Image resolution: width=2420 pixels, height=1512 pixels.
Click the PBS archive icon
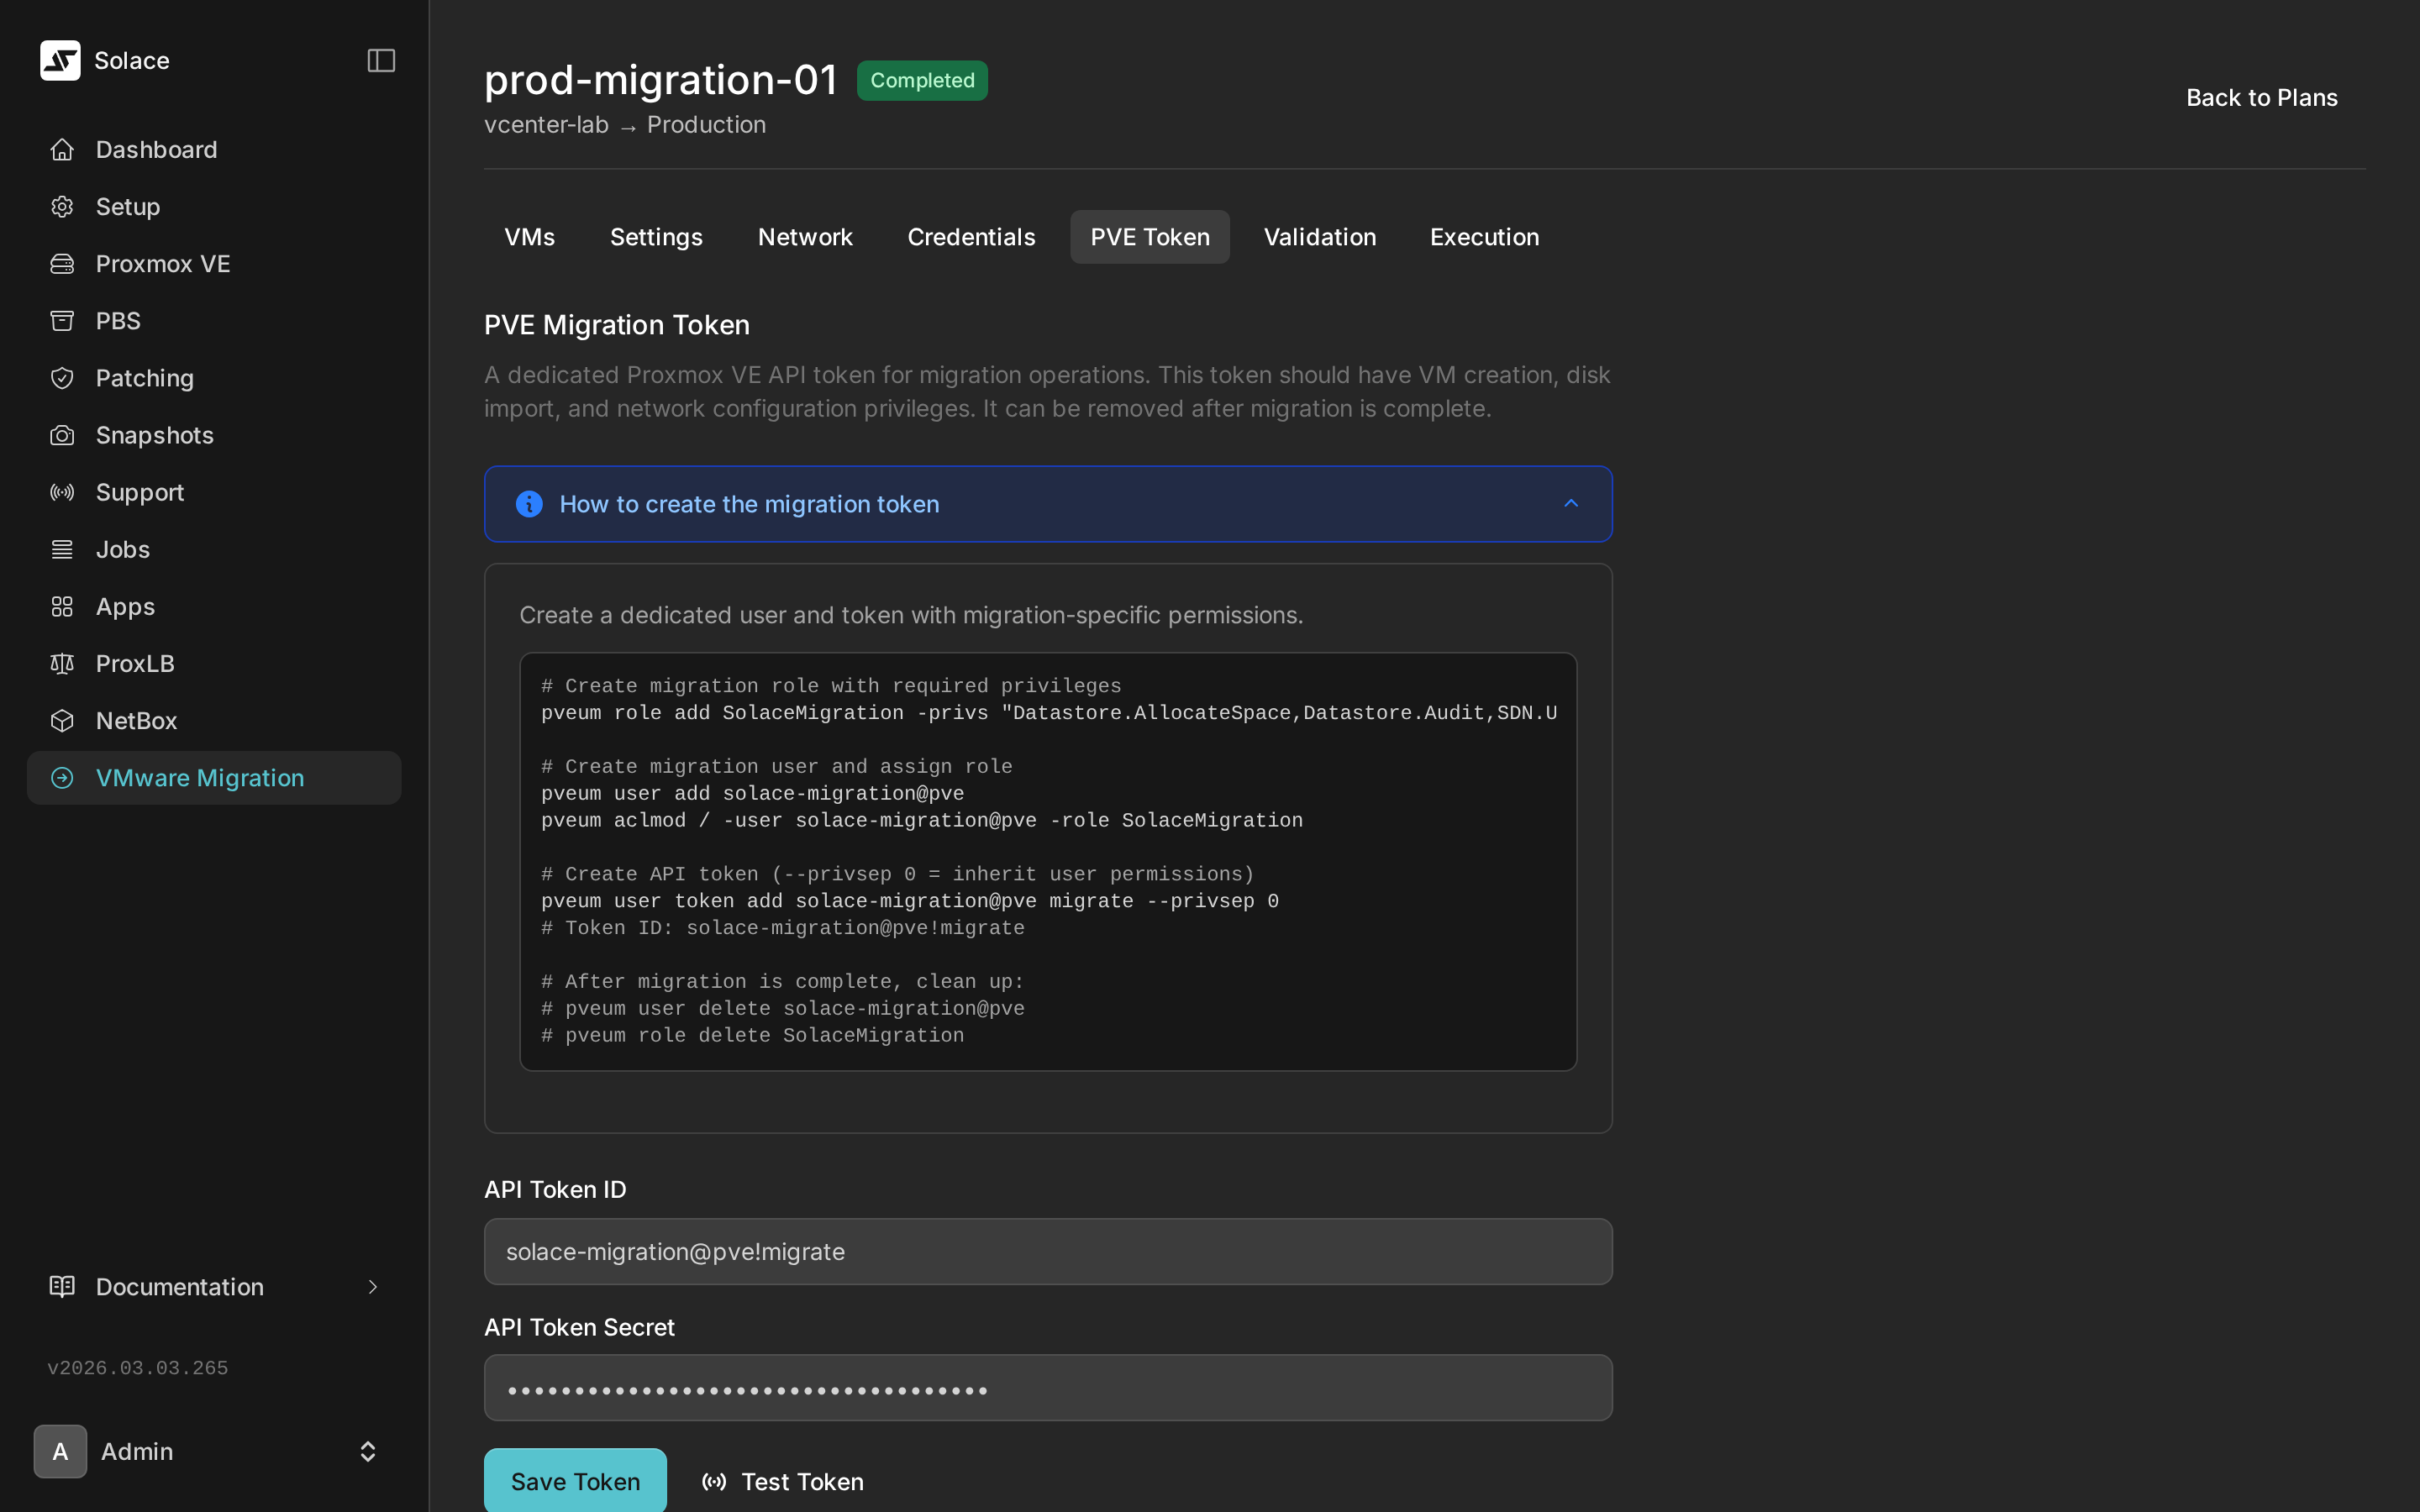coord(61,320)
